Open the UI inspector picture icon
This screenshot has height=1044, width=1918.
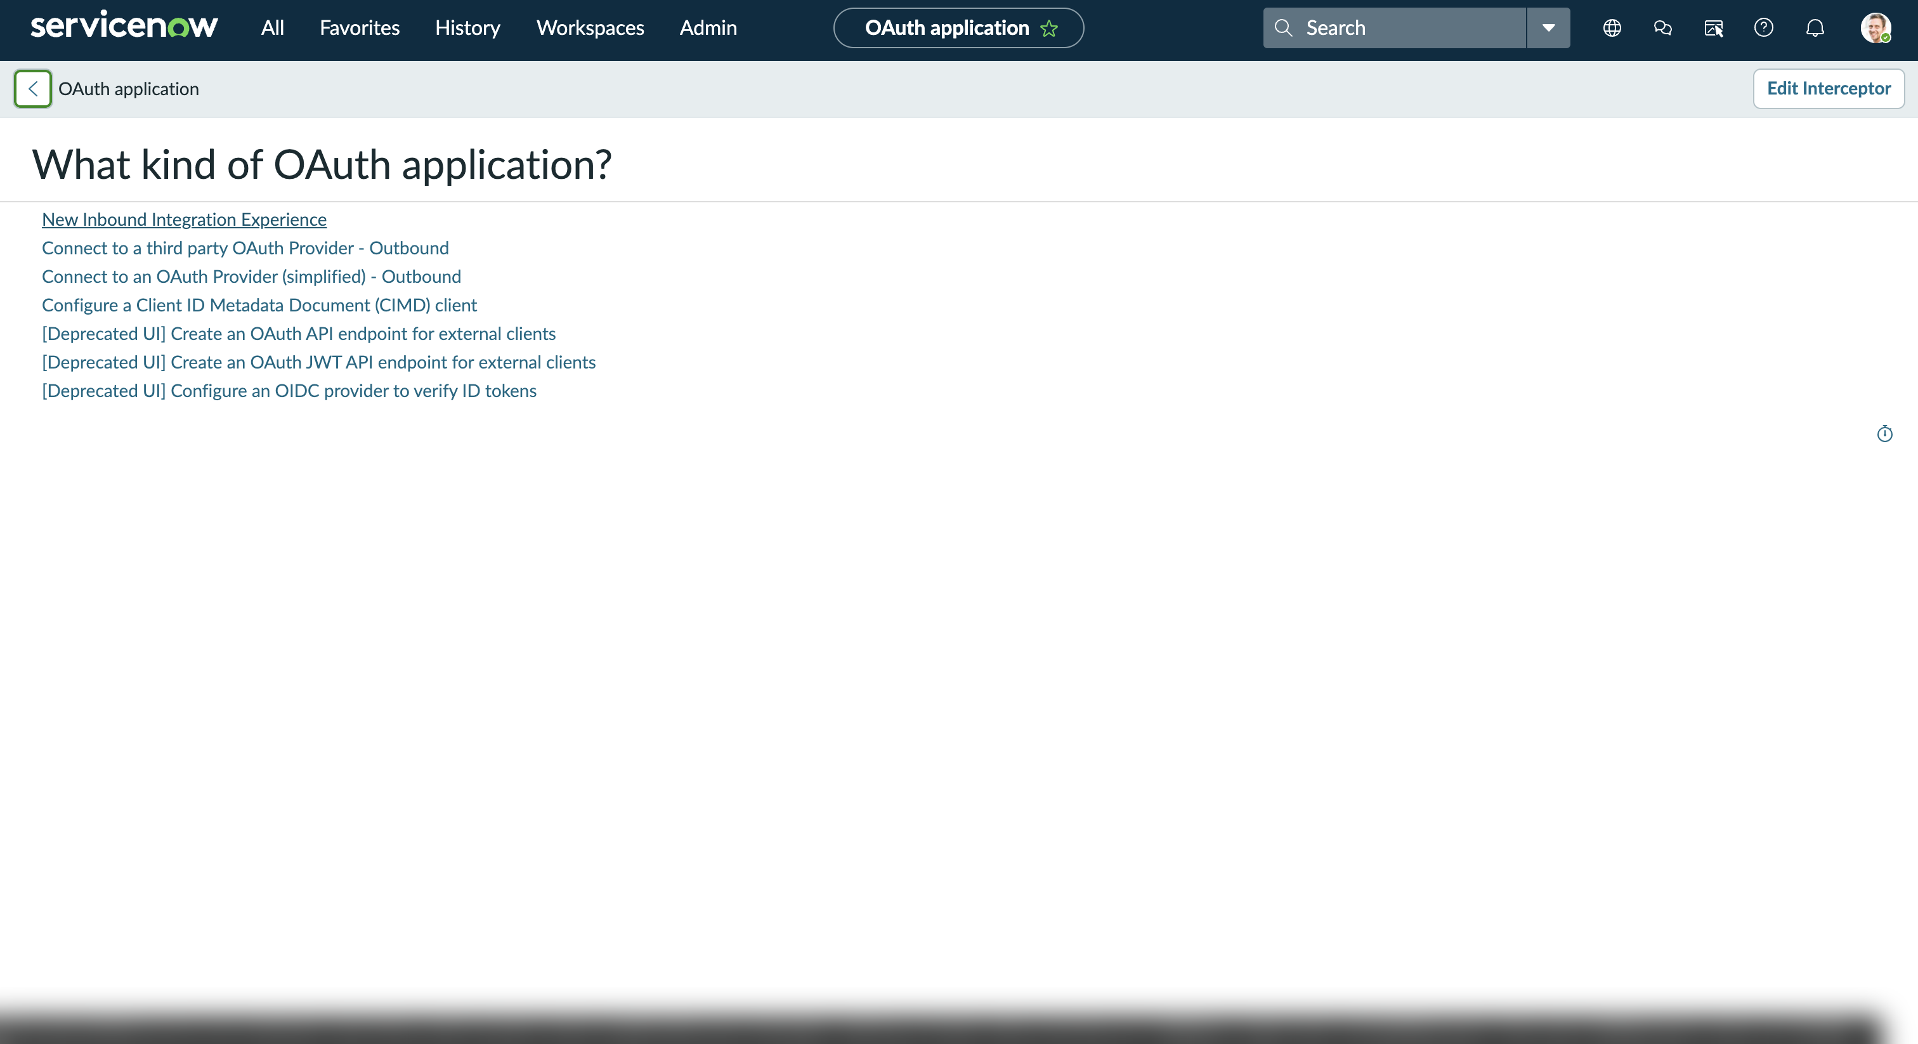pyautogui.click(x=1713, y=27)
